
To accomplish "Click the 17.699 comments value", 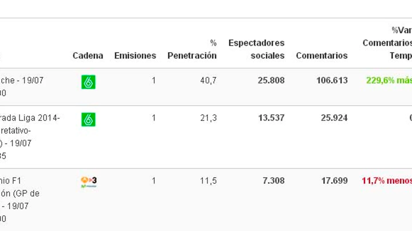I will pos(334,181).
